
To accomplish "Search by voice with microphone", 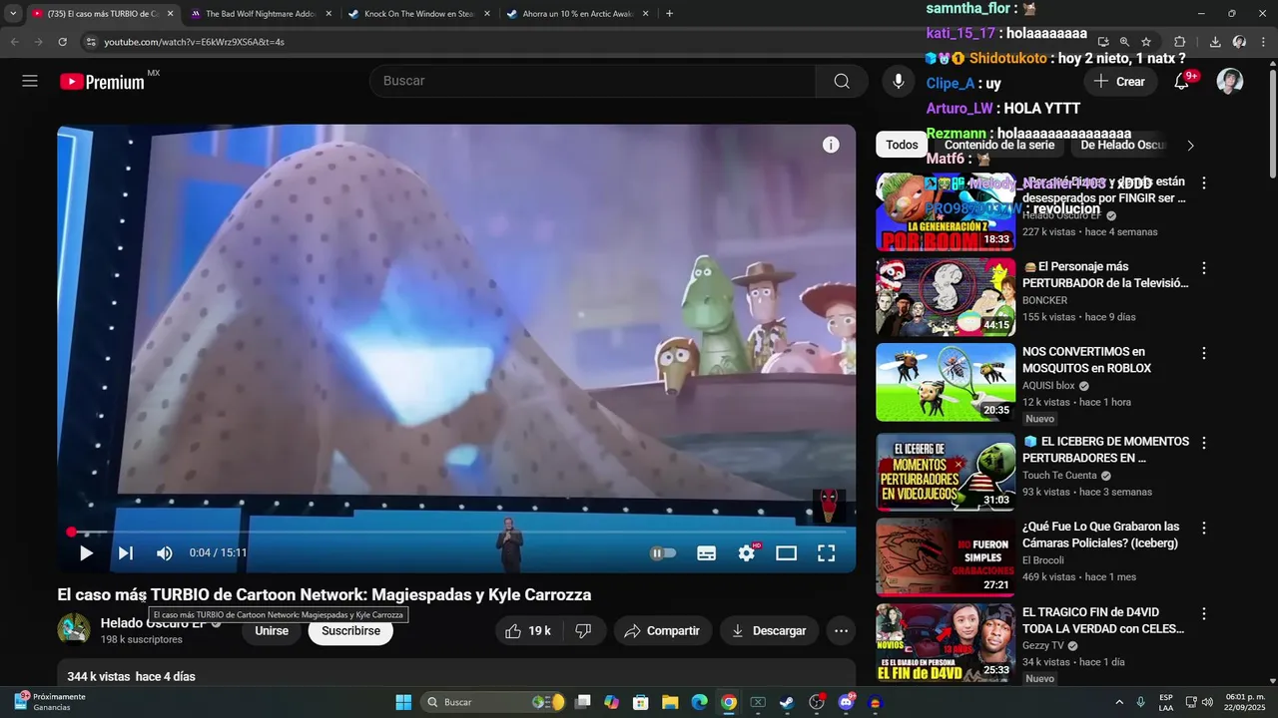I will [899, 82].
